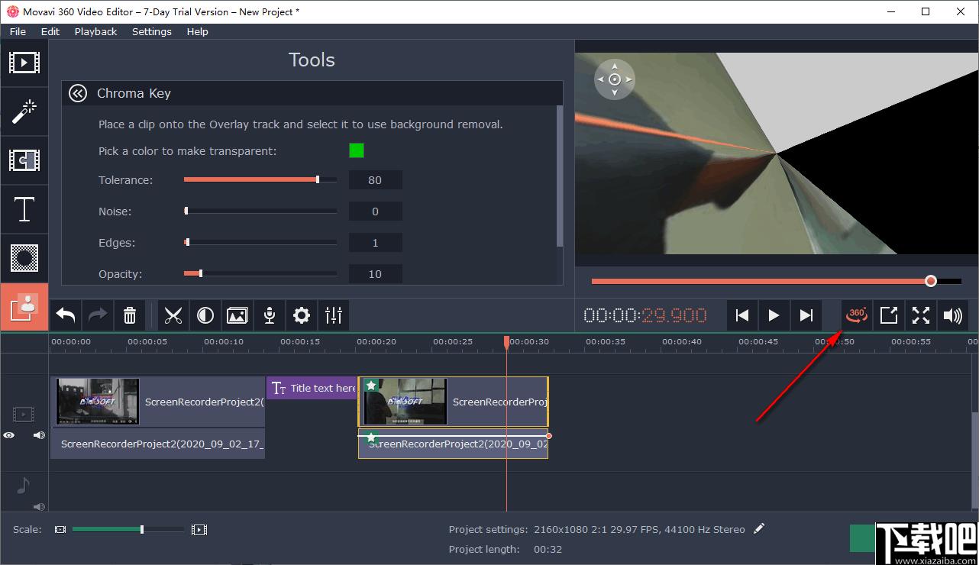The width and height of the screenshot is (979, 565).
Task: Click timeline ruler at 00:00:40
Action: tap(682, 342)
